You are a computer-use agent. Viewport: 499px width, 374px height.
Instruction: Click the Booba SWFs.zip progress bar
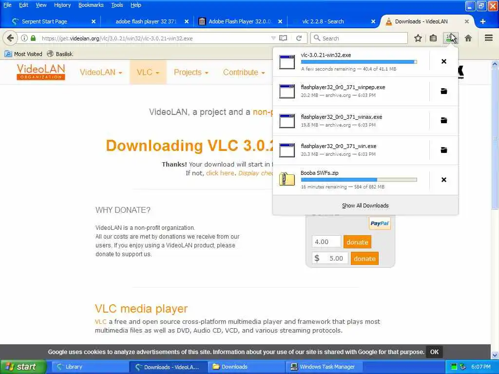point(359,180)
